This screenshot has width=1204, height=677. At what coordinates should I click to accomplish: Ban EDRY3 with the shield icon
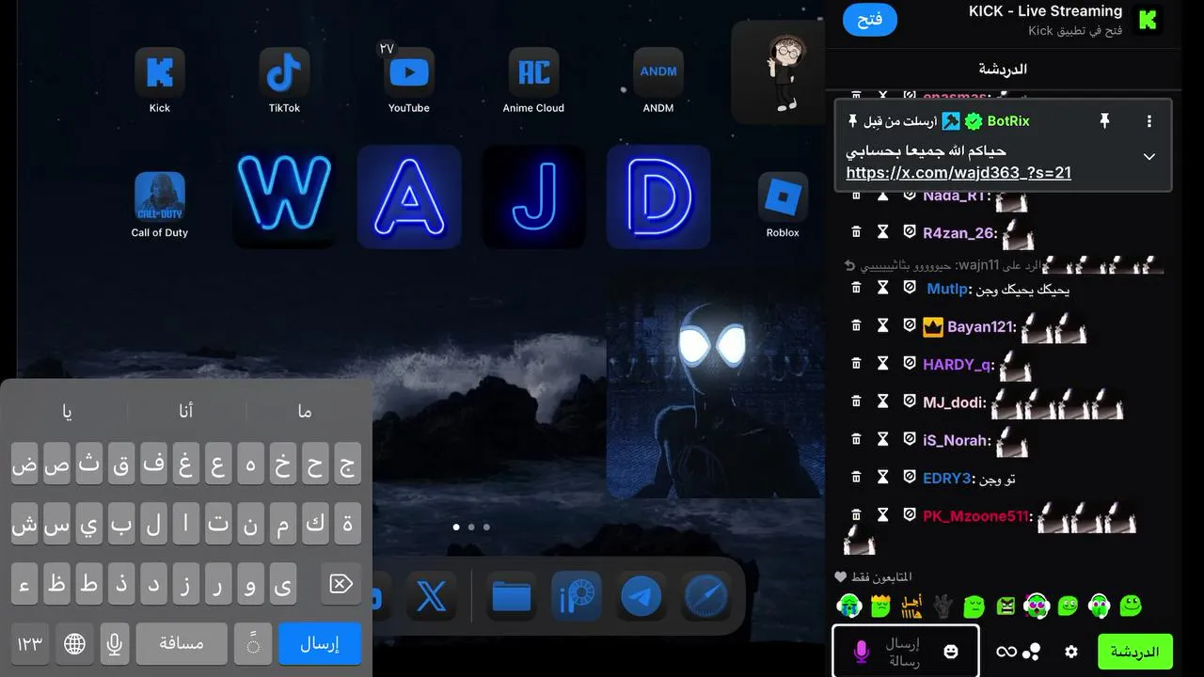[909, 477]
